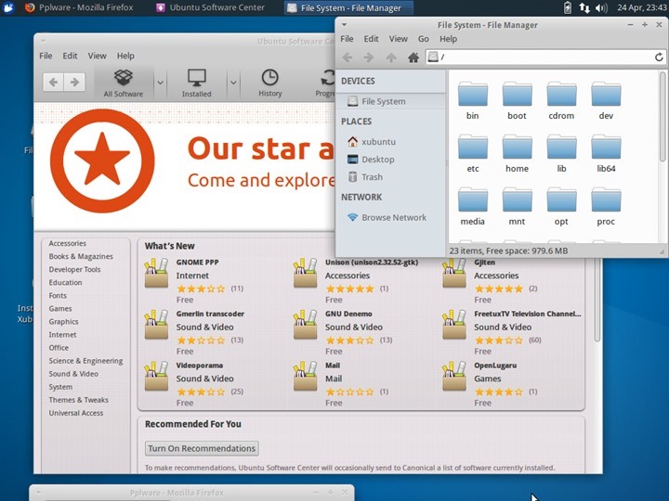Open the Universal Access category
This screenshot has width=669, height=501.
[76, 413]
